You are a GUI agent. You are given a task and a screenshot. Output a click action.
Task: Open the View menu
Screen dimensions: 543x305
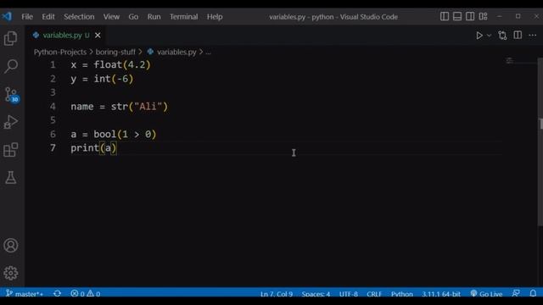(x=111, y=17)
